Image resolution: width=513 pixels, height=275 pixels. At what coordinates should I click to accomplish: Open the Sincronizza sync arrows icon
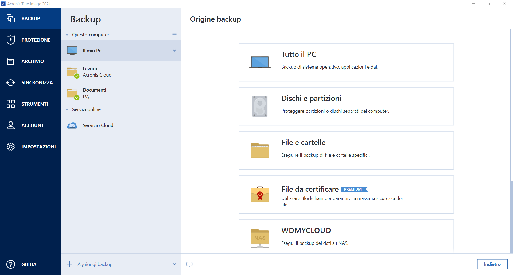point(11,83)
